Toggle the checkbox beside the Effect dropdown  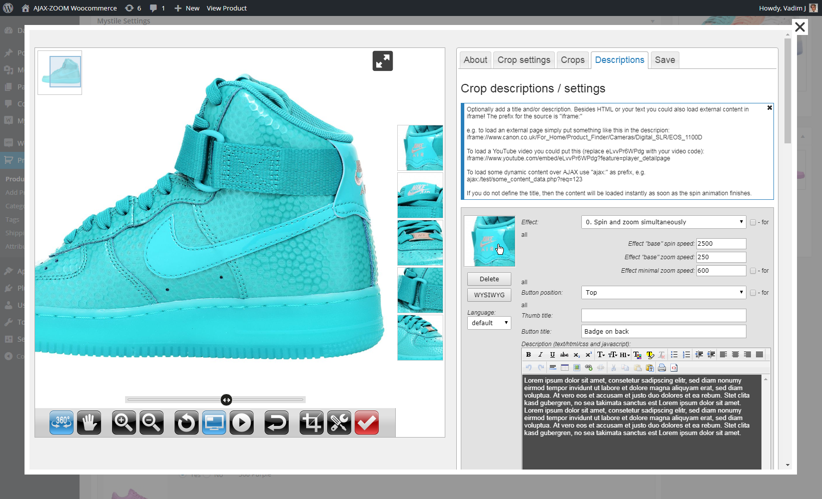pos(753,222)
